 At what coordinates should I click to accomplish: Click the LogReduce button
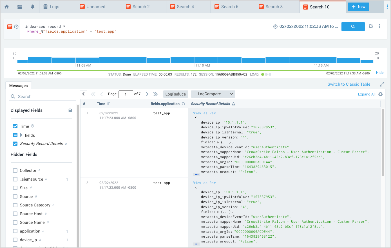(x=175, y=94)
